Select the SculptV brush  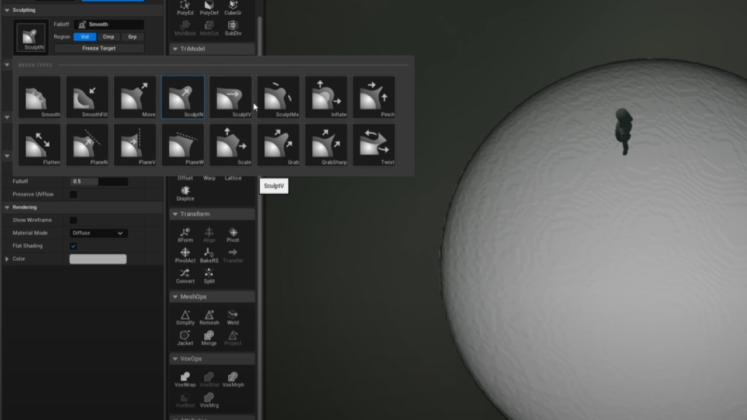[231, 97]
